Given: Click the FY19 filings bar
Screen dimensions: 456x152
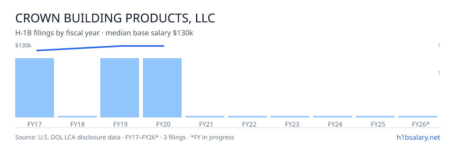Looking at the screenshot, I should click(x=120, y=88).
